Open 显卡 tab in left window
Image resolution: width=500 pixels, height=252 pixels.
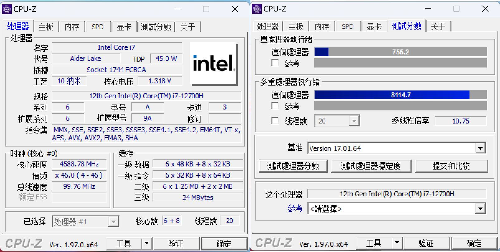[x=124, y=27]
